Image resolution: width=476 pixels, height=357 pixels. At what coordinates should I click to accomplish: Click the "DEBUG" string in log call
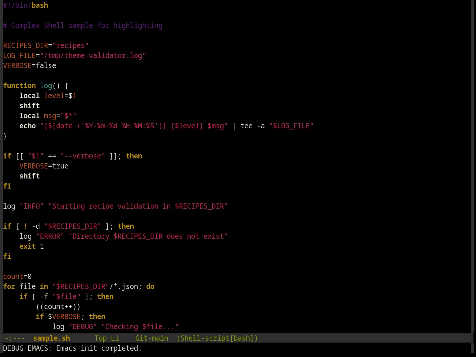point(83,327)
